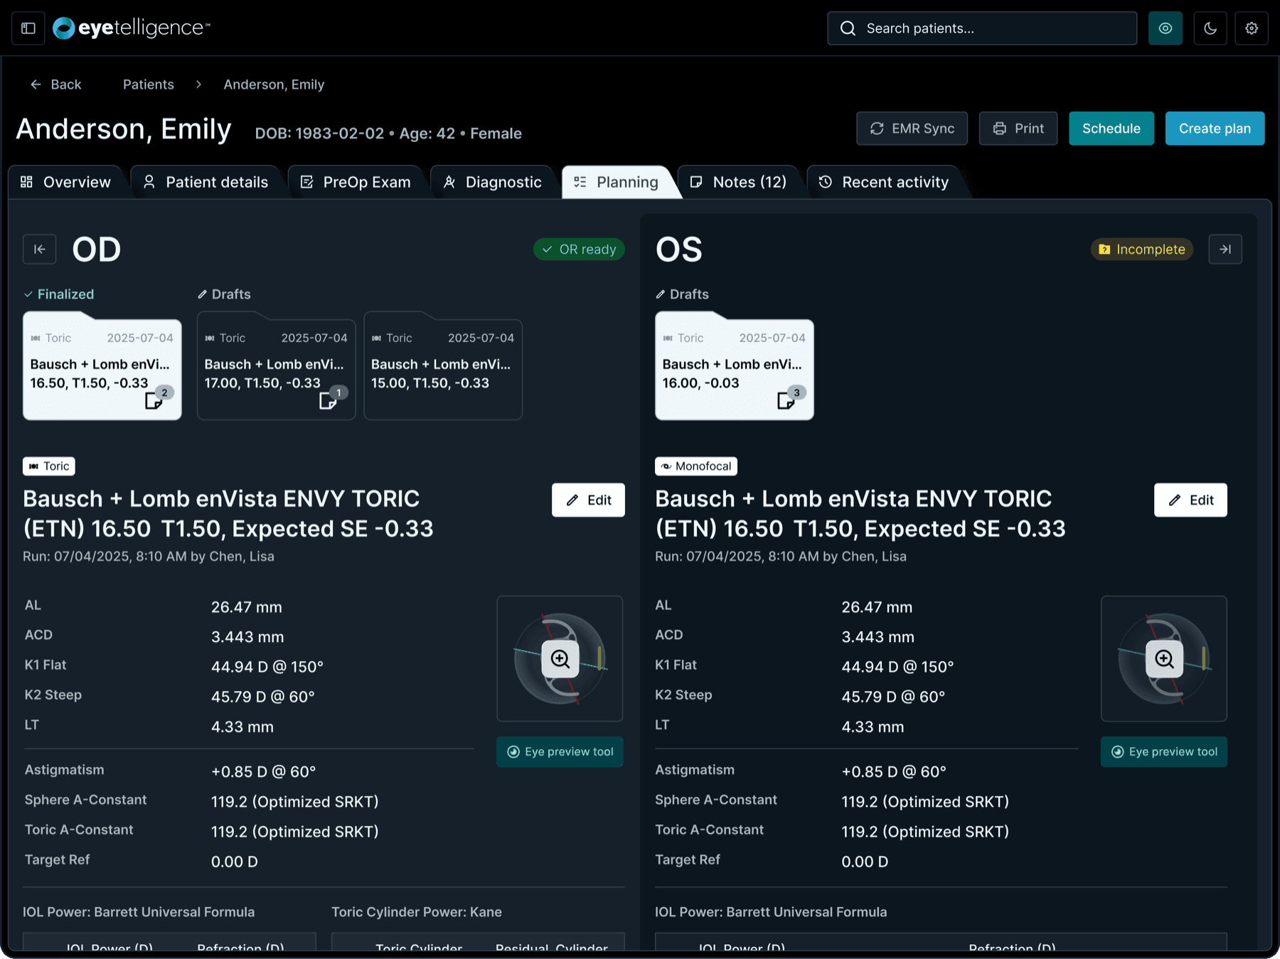Sync records with EMR Sync button
This screenshot has height=959, width=1280.
pos(912,129)
